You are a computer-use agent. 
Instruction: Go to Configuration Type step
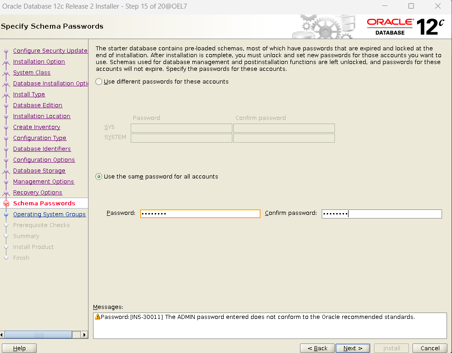click(40, 138)
